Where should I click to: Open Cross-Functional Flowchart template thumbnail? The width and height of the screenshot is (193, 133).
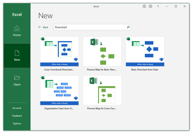tap(59, 52)
